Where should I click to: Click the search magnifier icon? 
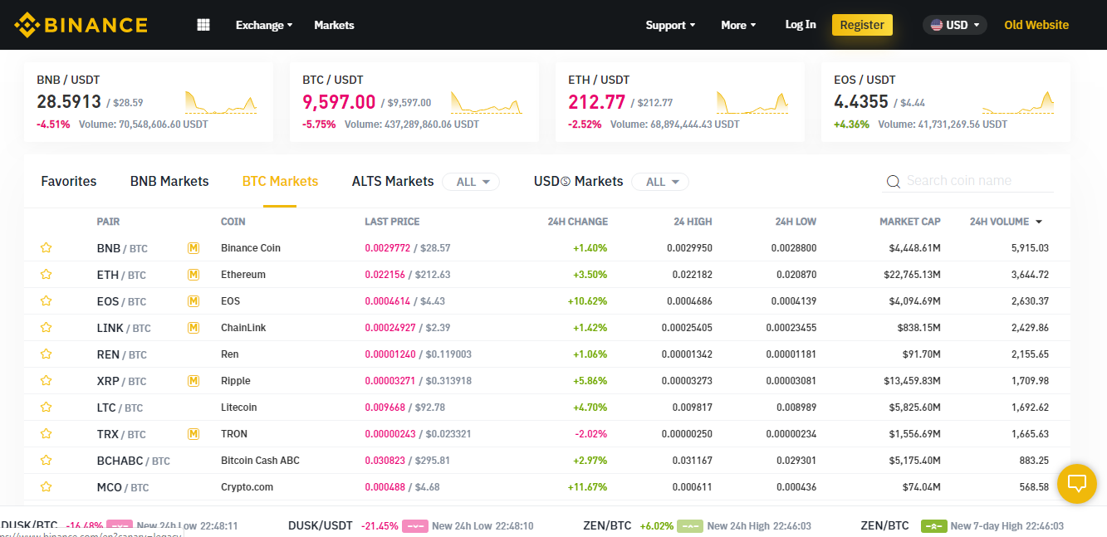coord(894,182)
